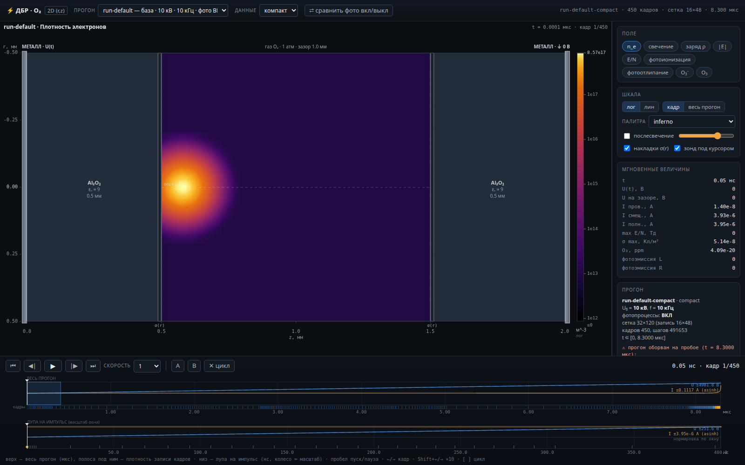Select the фотоионизация field view
The width and height of the screenshot is (745, 465).
point(670,60)
